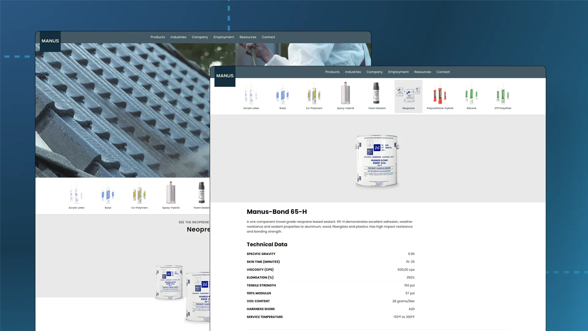Click the 0.96 specific gravity value
This screenshot has height=331, width=588.
[411, 254]
